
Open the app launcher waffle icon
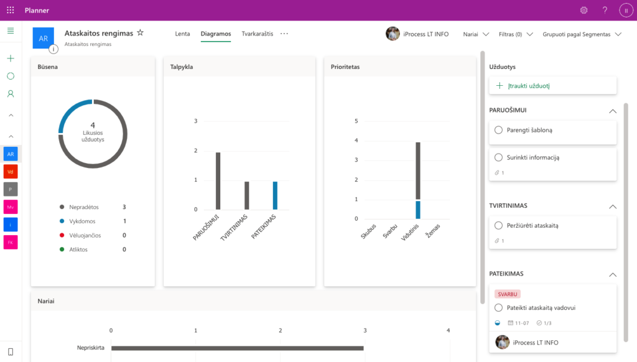coord(10,10)
